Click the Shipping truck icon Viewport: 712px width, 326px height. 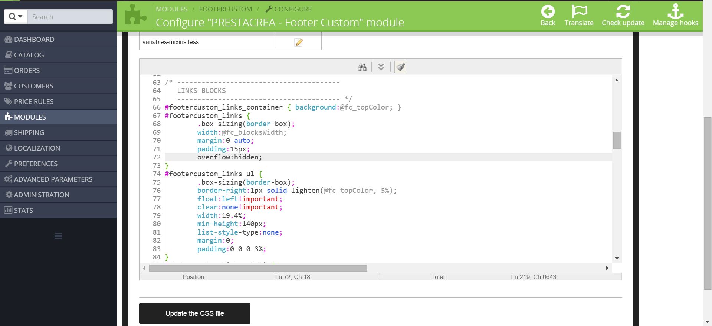(8, 132)
